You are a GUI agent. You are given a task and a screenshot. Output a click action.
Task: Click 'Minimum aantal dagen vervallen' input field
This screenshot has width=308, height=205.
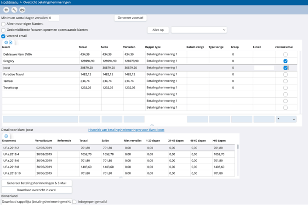(x=53, y=18)
